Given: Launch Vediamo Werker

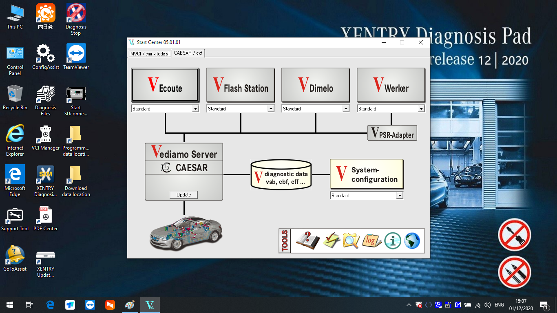Looking at the screenshot, I should point(391,85).
